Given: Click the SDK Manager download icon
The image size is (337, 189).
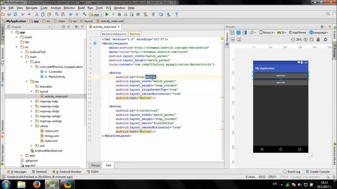Looking at the screenshot, I should pyautogui.click(x=168, y=14).
